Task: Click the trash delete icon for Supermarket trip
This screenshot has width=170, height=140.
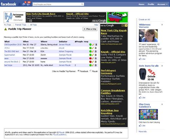Action: 96,55
